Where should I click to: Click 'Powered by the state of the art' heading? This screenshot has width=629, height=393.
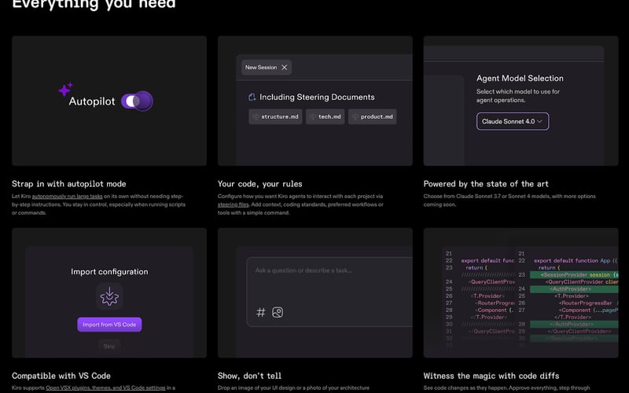486,184
